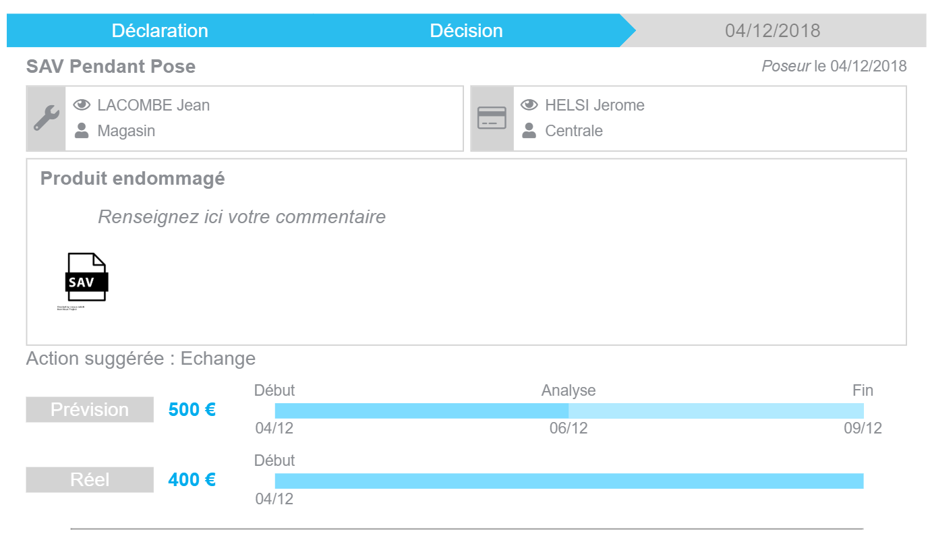932x538 pixels.
Task: Toggle the eye icon beside LACOMBE Jean
Action: click(x=82, y=105)
